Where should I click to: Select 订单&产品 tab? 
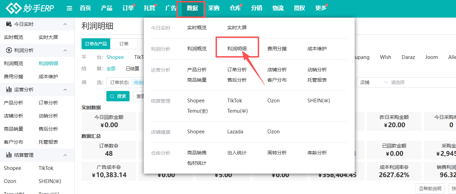point(96,44)
